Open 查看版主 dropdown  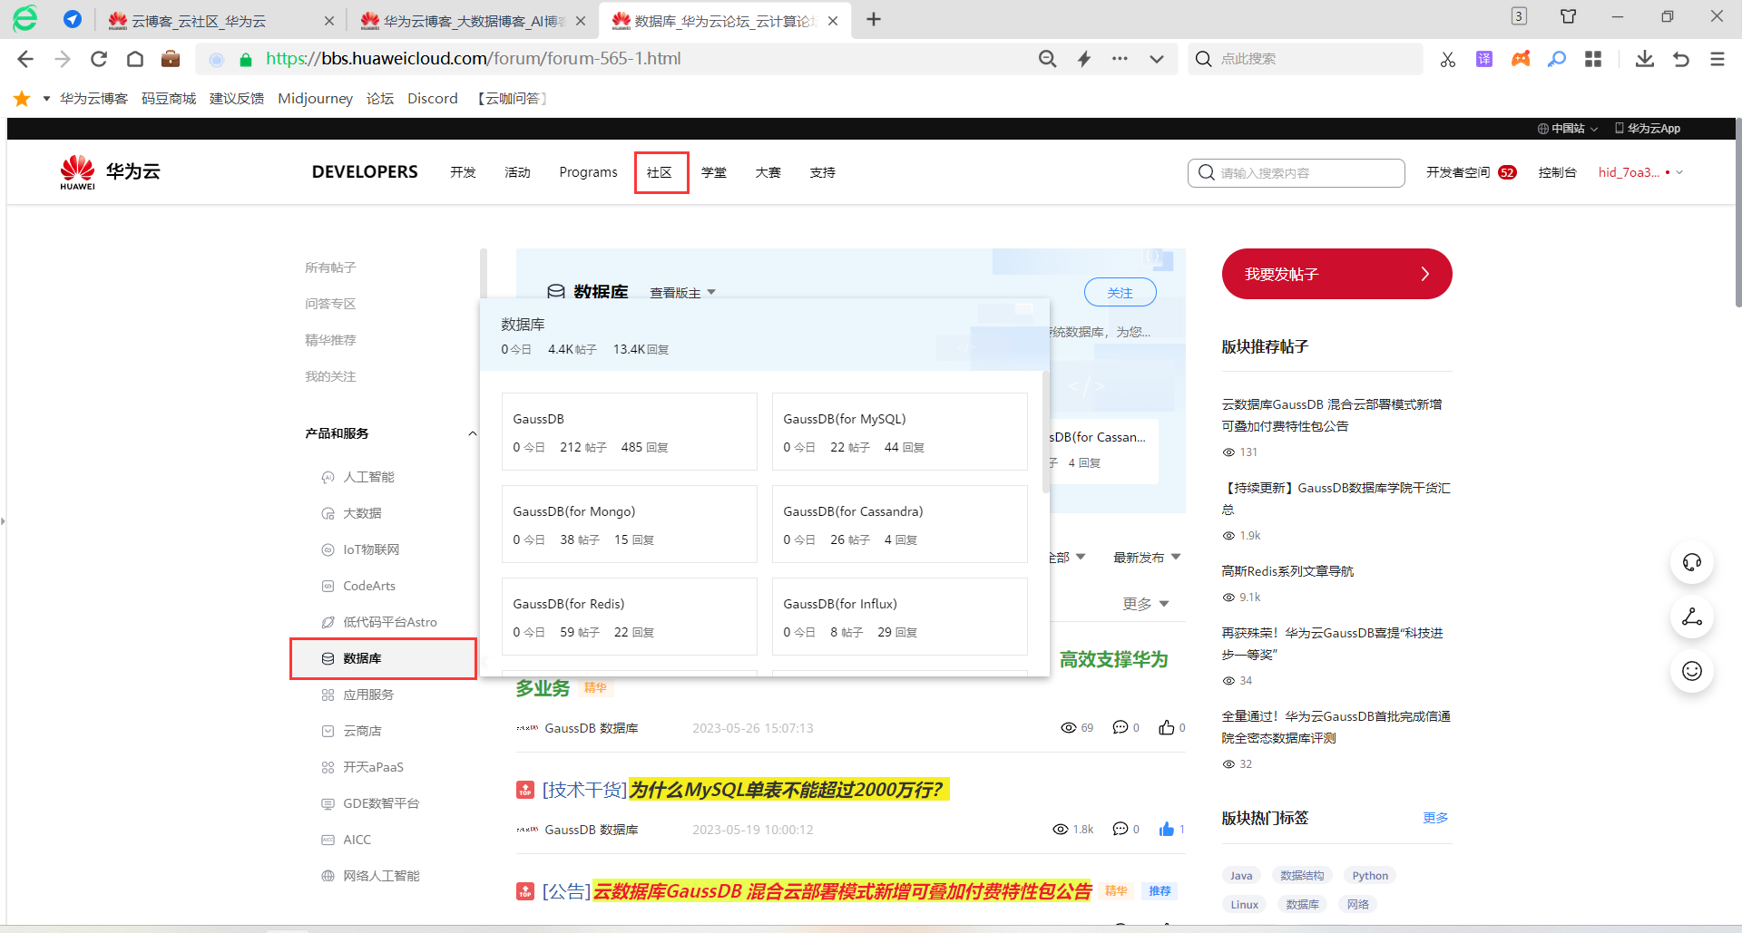coord(683,293)
